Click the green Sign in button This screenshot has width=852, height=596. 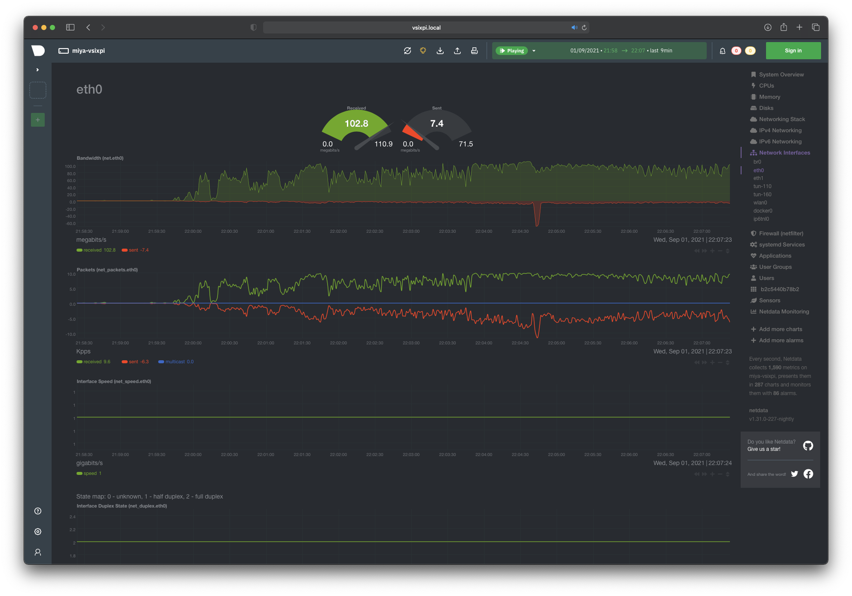coord(793,51)
